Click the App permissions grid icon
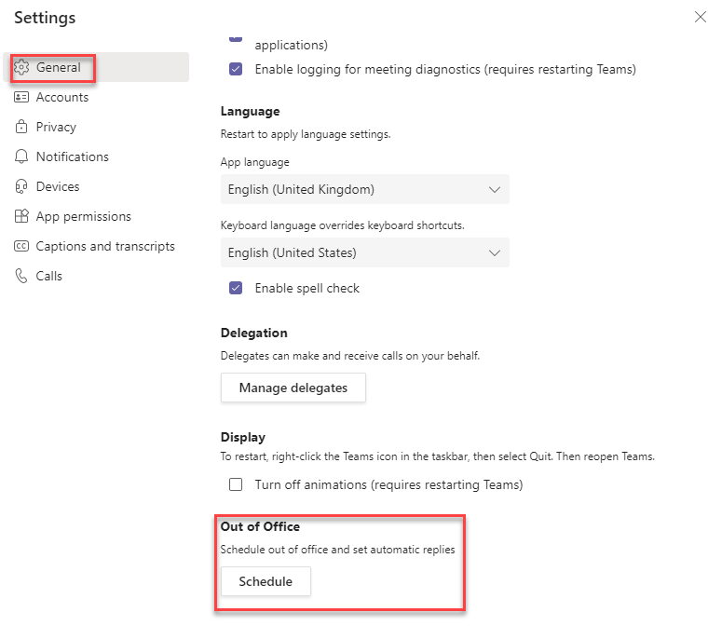 point(21,216)
